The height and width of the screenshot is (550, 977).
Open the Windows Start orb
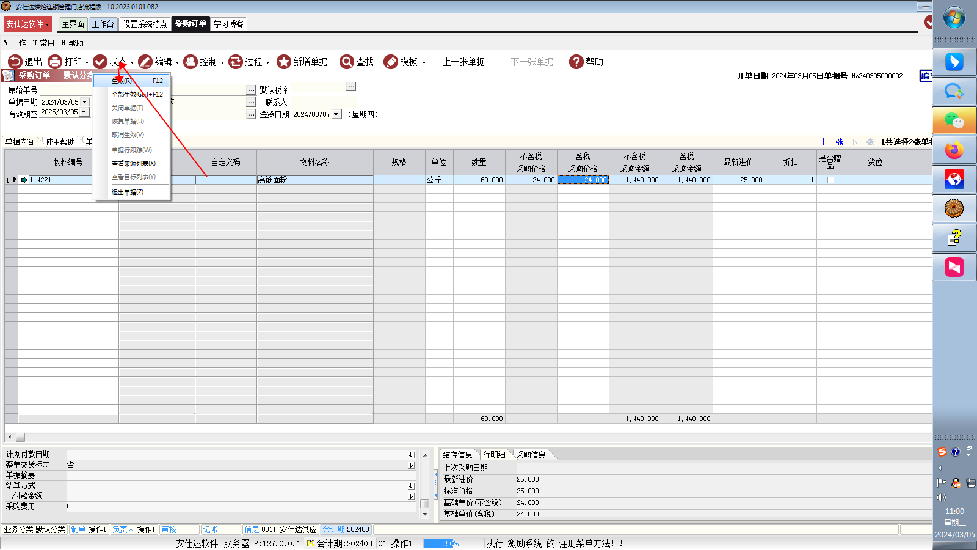point(954,18)
